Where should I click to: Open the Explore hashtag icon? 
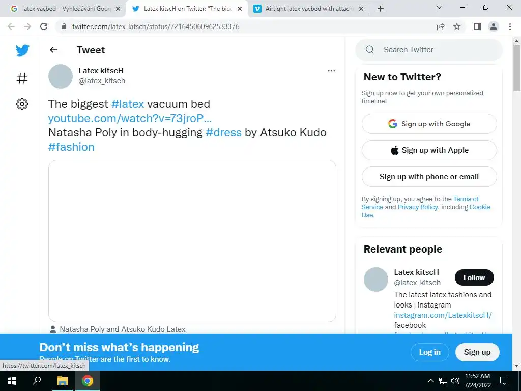(22, 78)
